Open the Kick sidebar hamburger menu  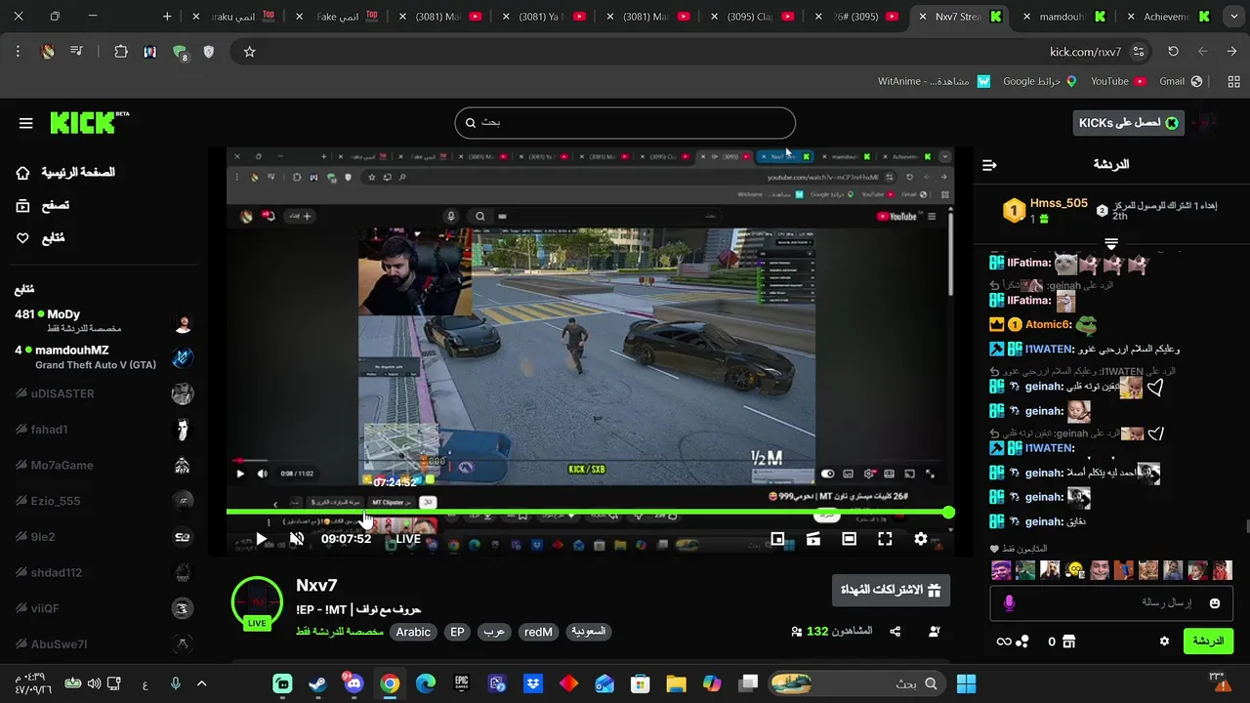pos(25,123)
